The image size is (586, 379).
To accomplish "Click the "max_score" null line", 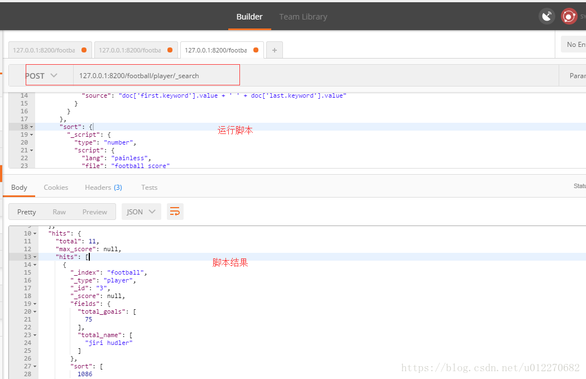I will [x=88, y=250].
